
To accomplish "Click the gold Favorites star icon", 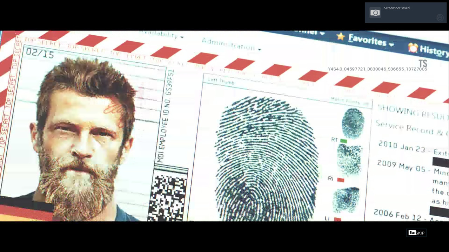I will [x=341, y=36].
